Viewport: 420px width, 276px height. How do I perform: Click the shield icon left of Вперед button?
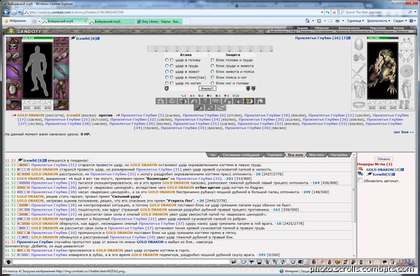pos(167,88)
